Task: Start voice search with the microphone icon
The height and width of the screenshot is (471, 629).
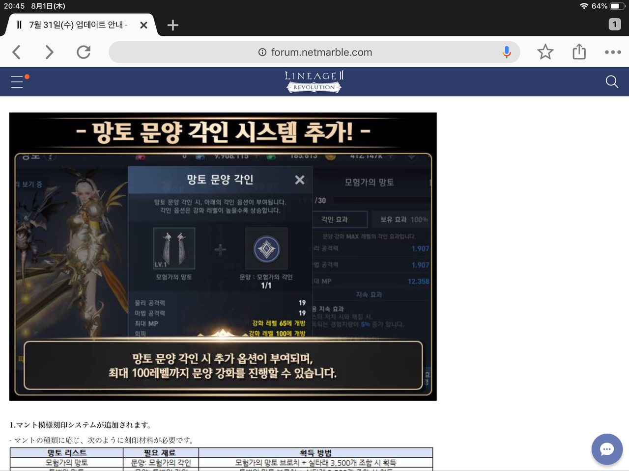Action: point(507,52)
